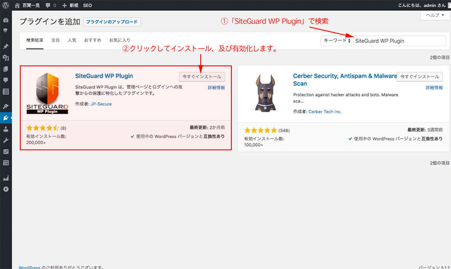Visit site 百聞一見 from the admin bar
Image resolution: width=451 pixels, height=269 pixels.
pyautogui.click(x=28, y=5)
